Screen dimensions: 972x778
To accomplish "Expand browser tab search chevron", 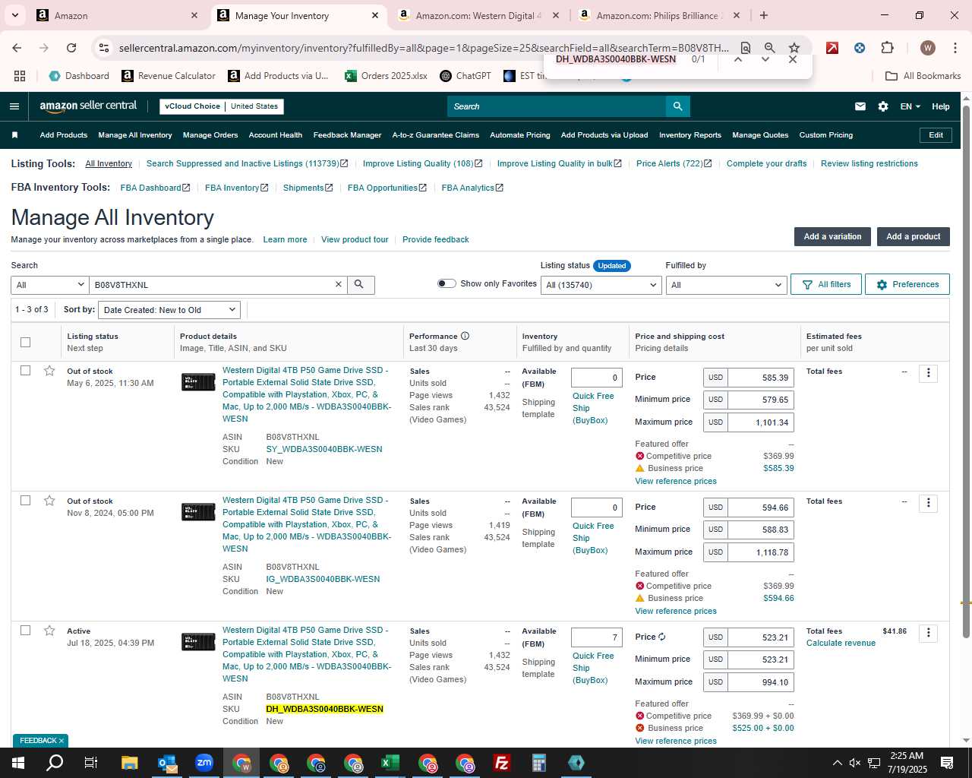I will [x=14, y=15].
